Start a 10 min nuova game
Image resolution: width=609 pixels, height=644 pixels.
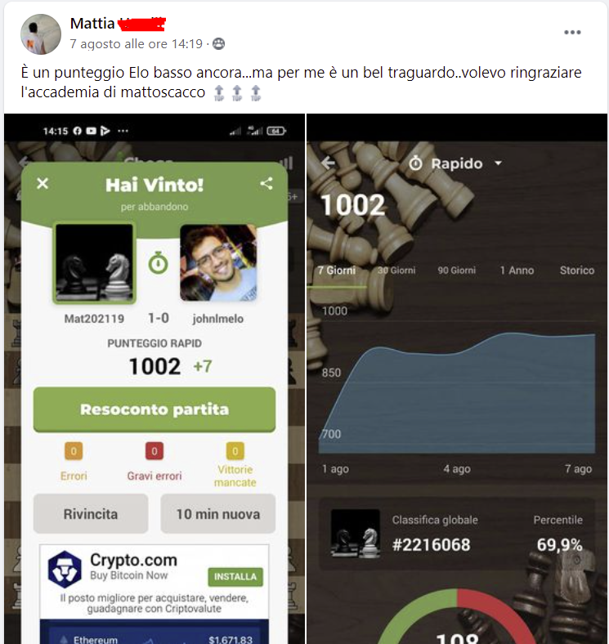coord(217,514)
